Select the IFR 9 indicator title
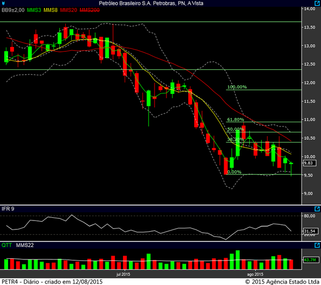Image resolution: width=321 pixels, height=285 pixels. pyautogui.click(x=8, y=209)
